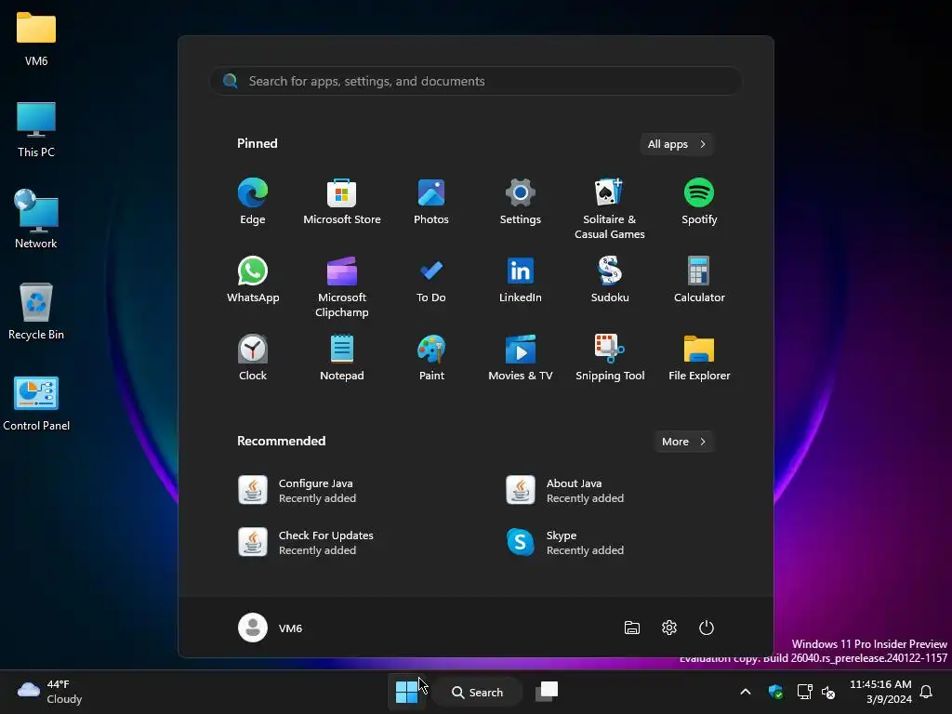Expand All apps list
This screenshot has width=952, height=714.
coord(677,144)
